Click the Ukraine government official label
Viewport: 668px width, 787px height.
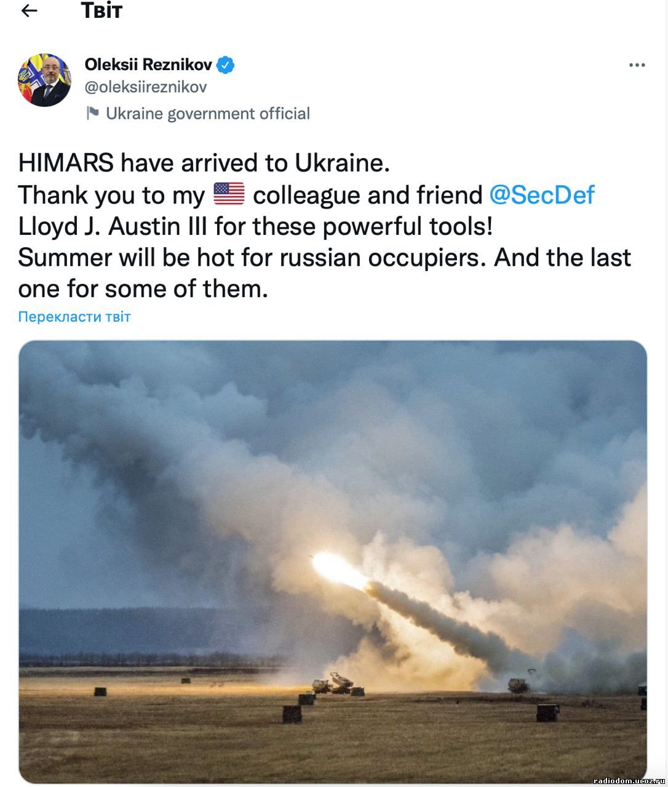tap(208, 114)
